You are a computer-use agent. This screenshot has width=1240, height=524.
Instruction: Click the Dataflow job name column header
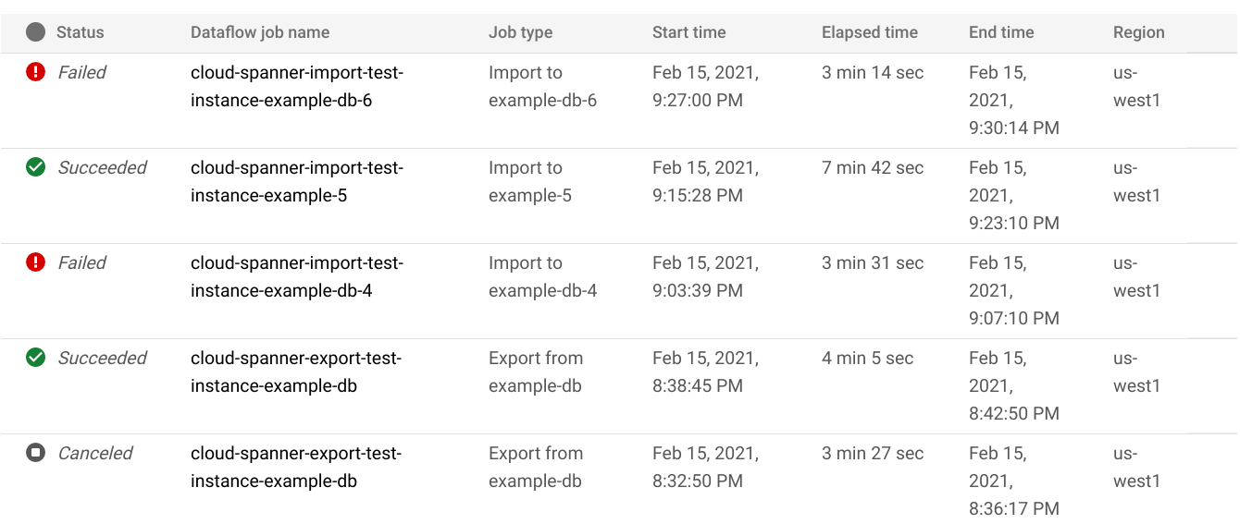click(x=259, y=32)
